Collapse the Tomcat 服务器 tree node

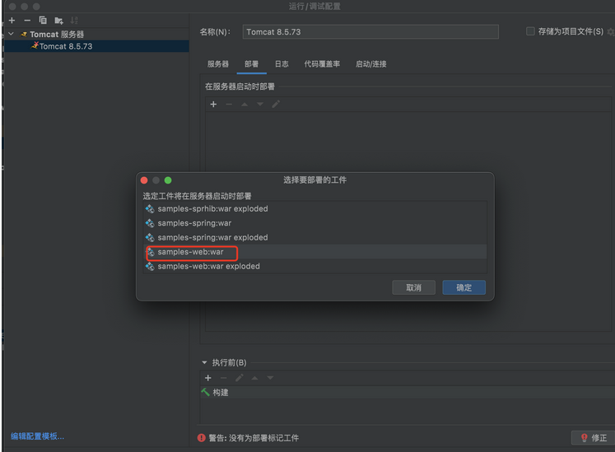(x=12, y=34)
